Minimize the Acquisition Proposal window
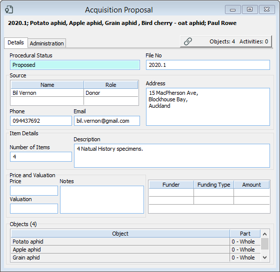 232,9
